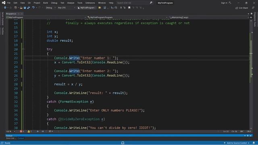
Task: Click the FormatException text in the catch clause
Action: coord(74,101)
